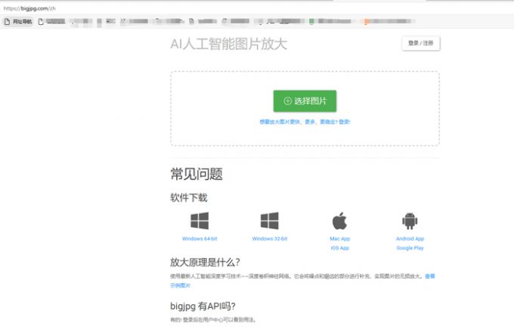Click the Windows 32-bit logo icon
The height and width of the screenshot is (333, 514).
point(269,220)
